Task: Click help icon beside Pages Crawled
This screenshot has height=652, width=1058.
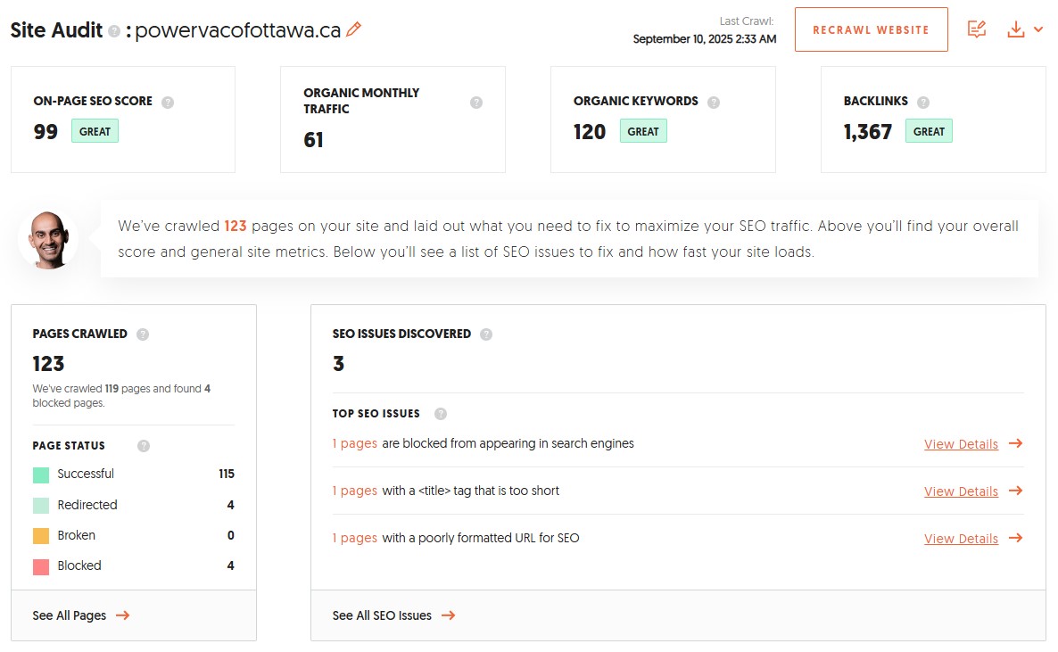Action: coord(143,334)
